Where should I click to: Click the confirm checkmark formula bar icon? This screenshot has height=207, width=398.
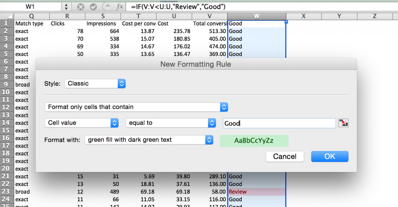pos(93,7)
